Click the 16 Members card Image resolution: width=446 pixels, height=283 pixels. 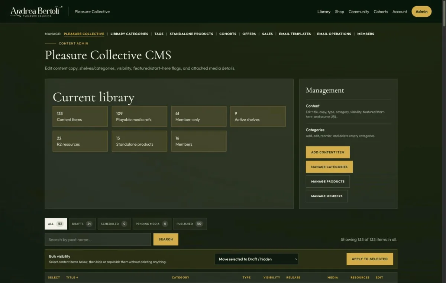point(198,141)
